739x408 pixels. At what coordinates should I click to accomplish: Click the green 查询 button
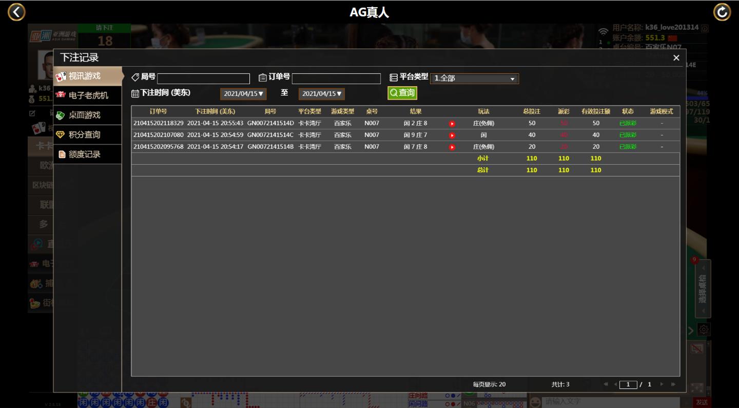(x=402, y=93)
